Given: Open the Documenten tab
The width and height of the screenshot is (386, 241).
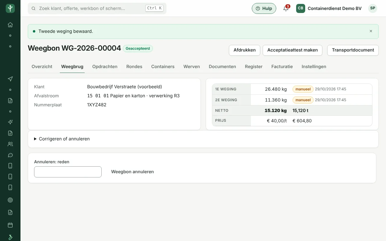Looking at the screenshot, I should click(x=222, y=67).
